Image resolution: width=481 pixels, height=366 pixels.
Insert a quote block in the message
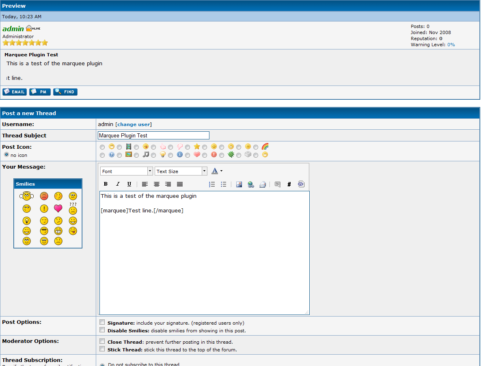coord(278,184)
